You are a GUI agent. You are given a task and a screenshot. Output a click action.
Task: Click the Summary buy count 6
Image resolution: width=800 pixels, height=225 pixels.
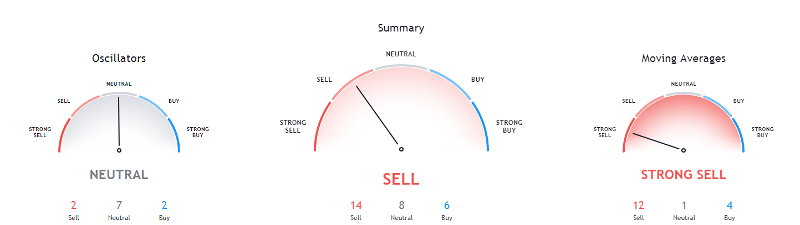point(447,206)
